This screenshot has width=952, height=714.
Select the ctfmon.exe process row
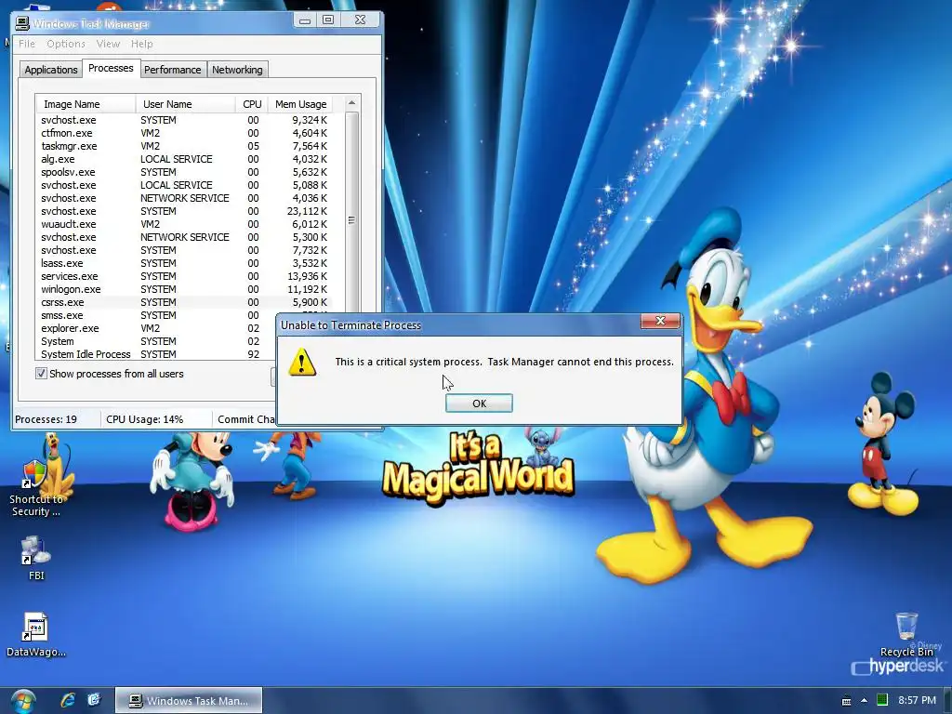[x=185, y=133]
